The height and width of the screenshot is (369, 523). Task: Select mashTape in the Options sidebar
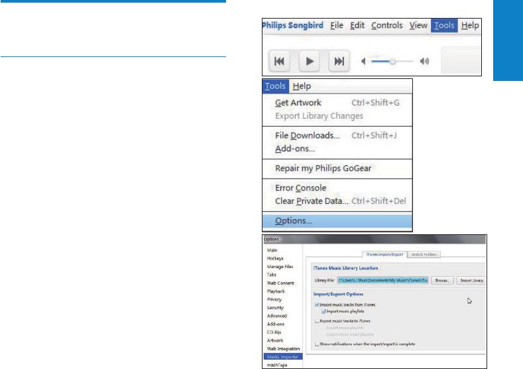(277, 365)
